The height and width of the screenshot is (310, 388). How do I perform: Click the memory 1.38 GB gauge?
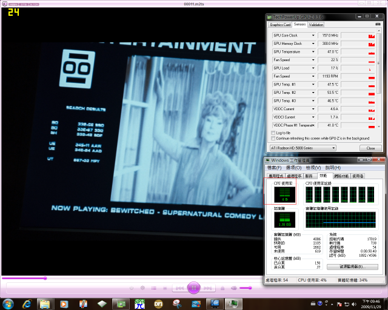tap(284, 220)
